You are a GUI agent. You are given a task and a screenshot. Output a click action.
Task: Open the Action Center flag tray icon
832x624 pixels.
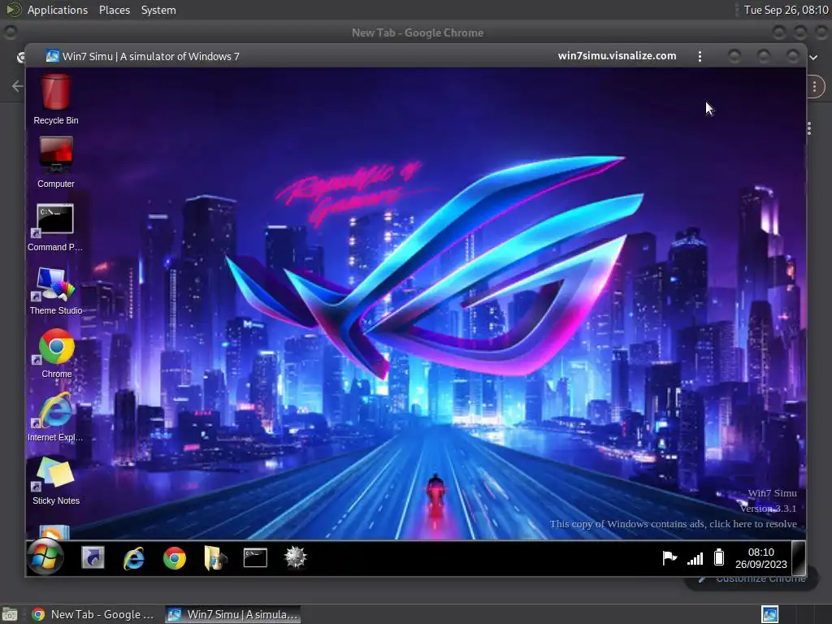pos(669,557)
